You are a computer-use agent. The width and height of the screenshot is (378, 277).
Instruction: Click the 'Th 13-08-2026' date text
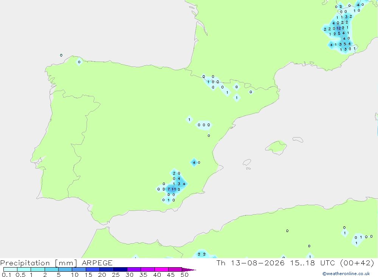coord(251,263)
